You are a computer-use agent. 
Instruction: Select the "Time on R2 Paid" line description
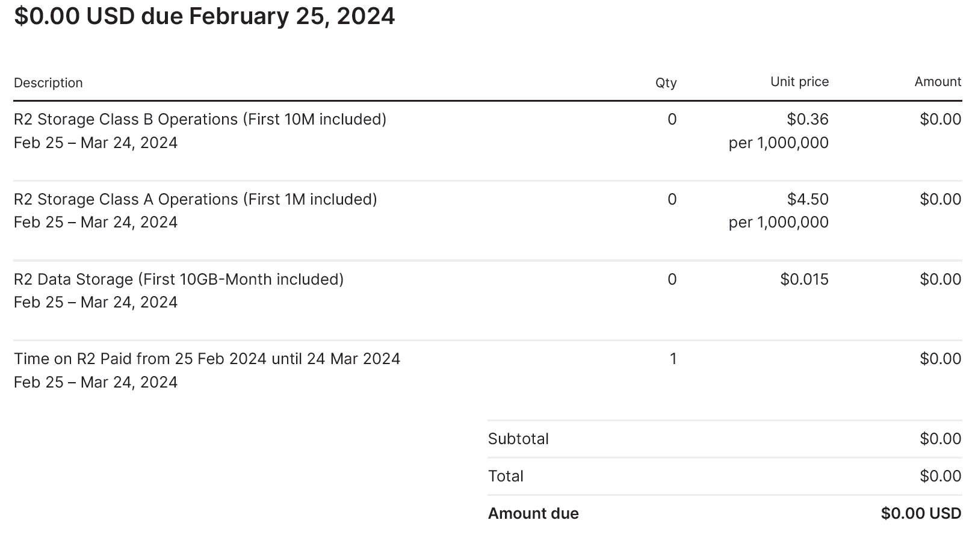(207, 359)
